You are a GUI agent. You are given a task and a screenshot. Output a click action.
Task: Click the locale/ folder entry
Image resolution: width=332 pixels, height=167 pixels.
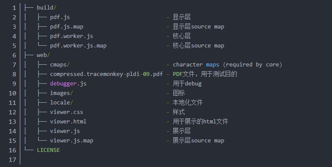(x=62, y=103)
